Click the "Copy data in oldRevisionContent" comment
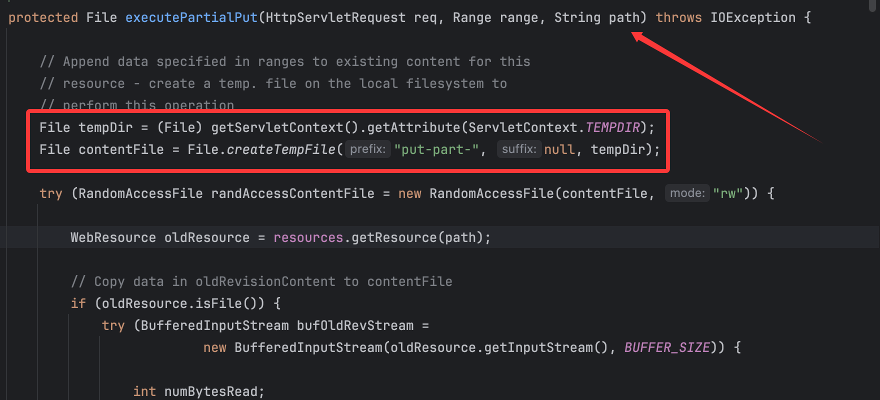This screenshot has width=880, height=400. [x=261, y=281]
